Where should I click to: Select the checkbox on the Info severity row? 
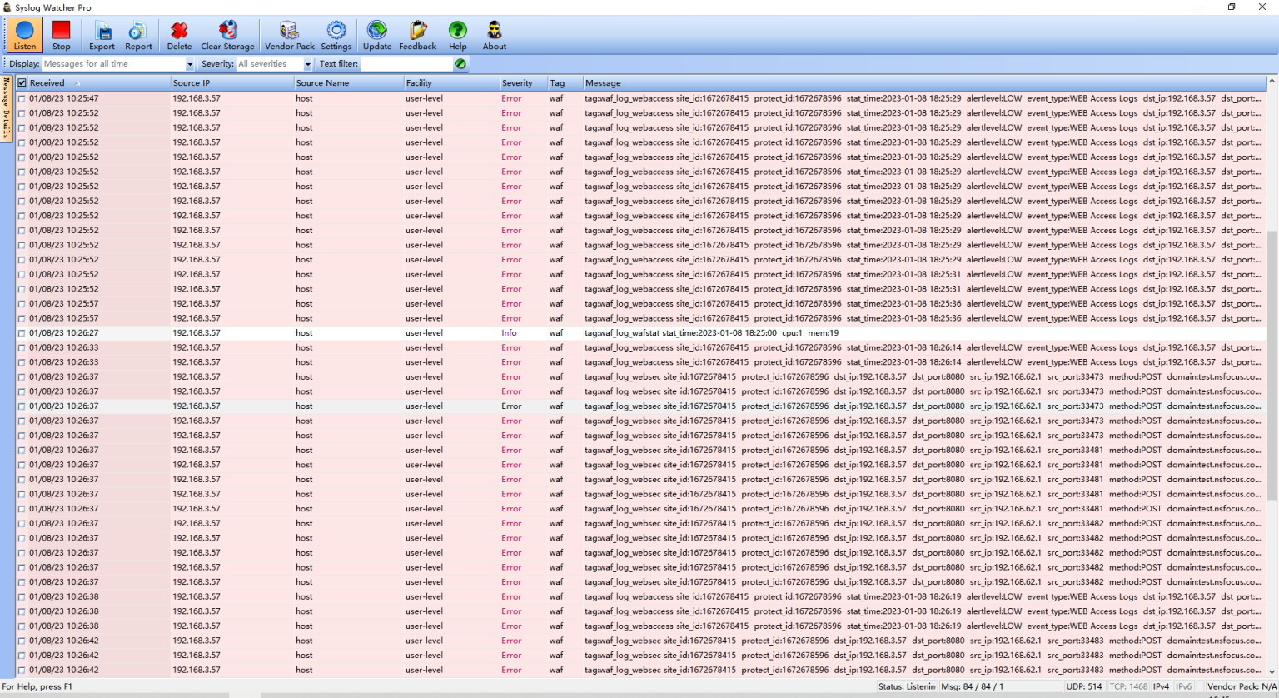pyautogui.click(x=21, y=332)
